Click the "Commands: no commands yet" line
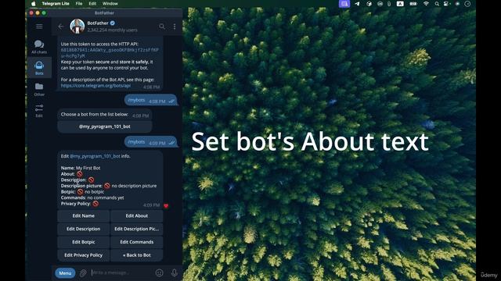501x281 pixels. [x=92, y=197]
